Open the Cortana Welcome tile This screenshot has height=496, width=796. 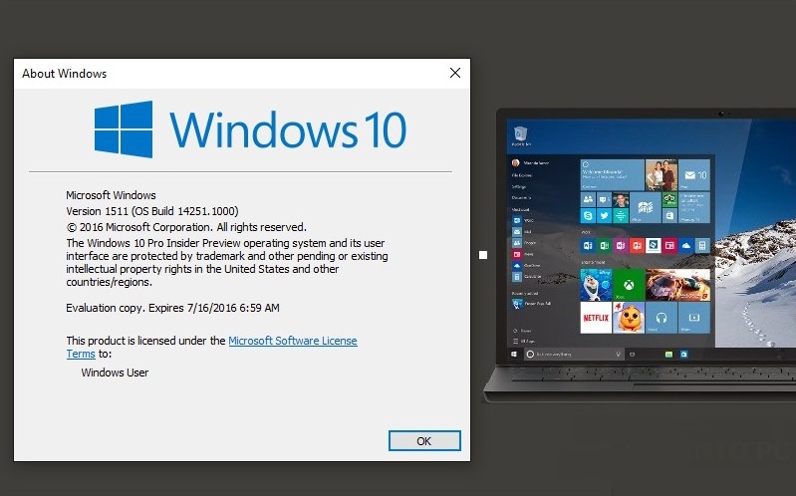pyautogui.click(x=613, y=175)
